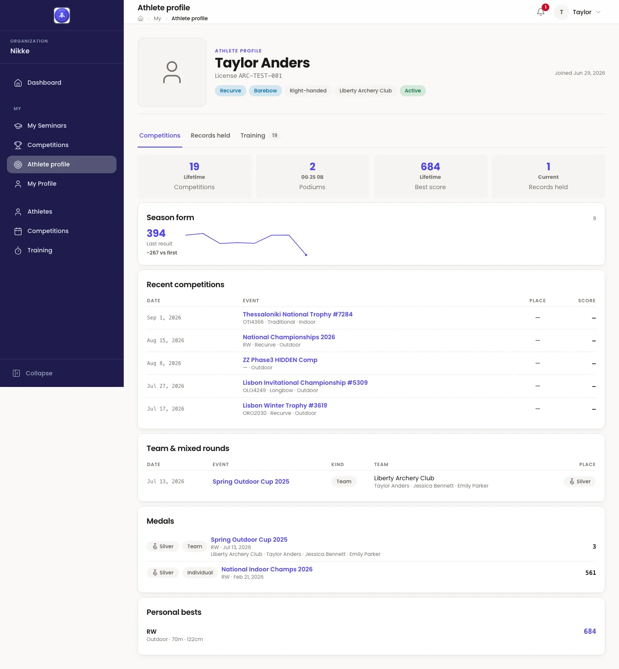Click the Liberty Archery Club tag
Screen dimensions: 619x669
(x=365, y=91)
